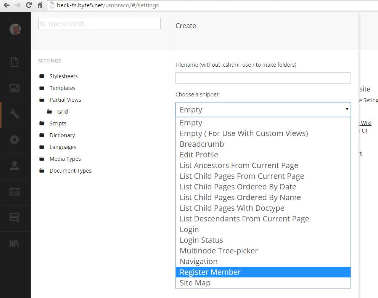Open the Members ID card icon
Viewport: 378px width, 298px height.
[x=14, y=192]
